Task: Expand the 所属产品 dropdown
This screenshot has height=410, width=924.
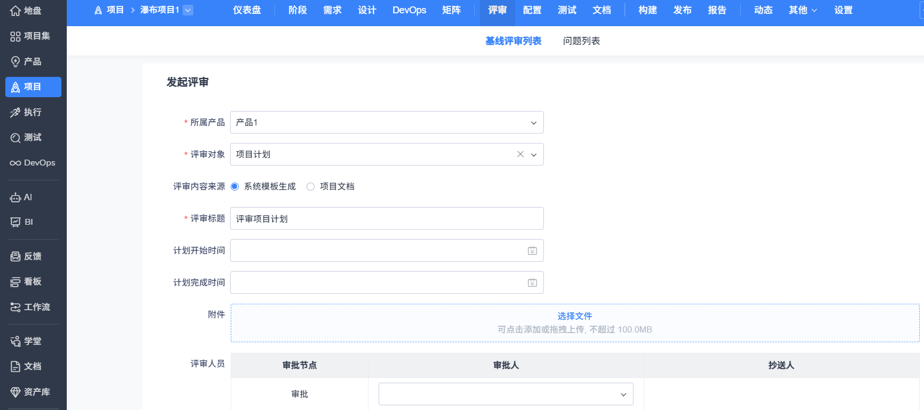Action: point(533,123)
